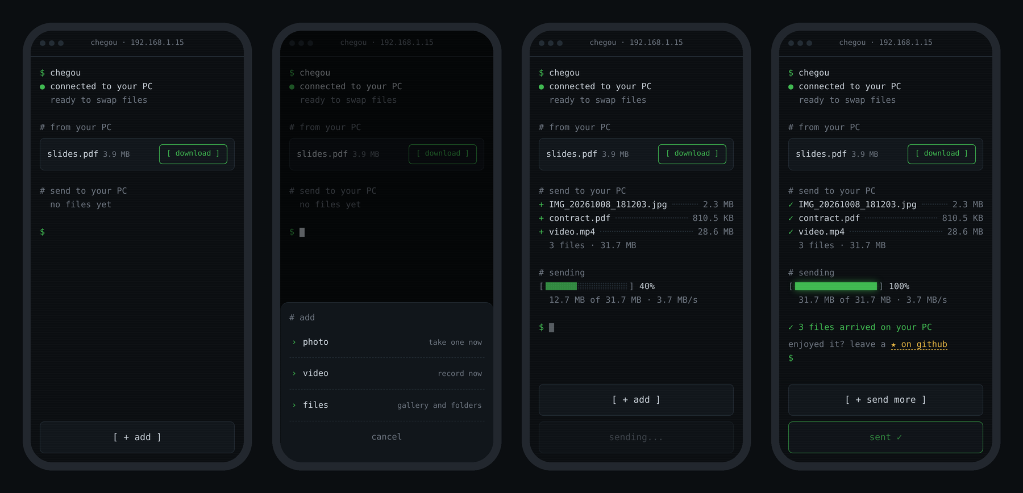Click the plus icon beside video.mp4
The height and width of the screenshot is (493, 1023).
(x=541, y=232)
